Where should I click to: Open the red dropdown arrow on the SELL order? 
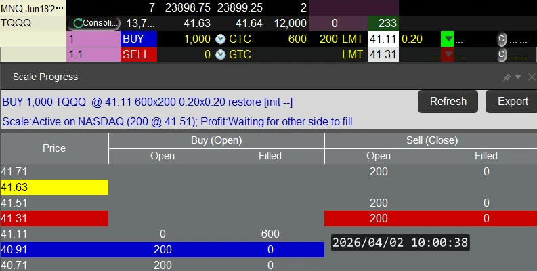pyautogui.click(x=447, y=54)
